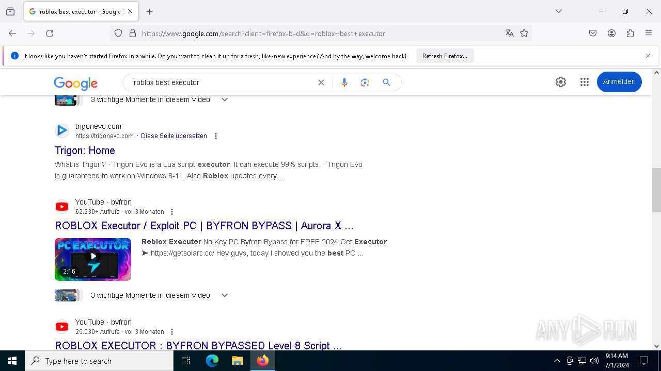Submit search with magnifier icon

(x=386, y=82)
